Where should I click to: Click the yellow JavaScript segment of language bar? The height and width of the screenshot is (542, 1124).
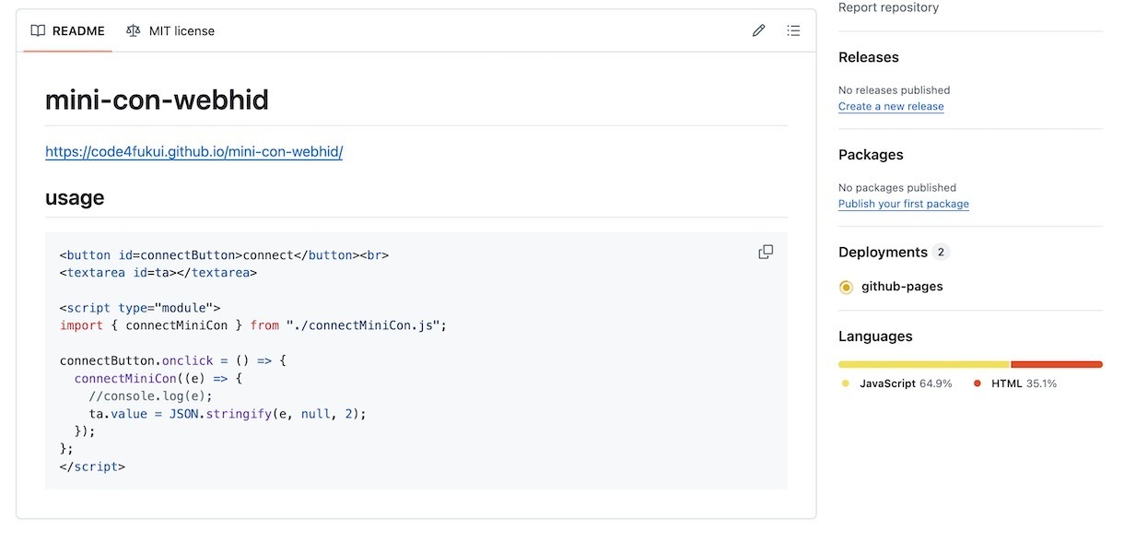pos(924,364)
